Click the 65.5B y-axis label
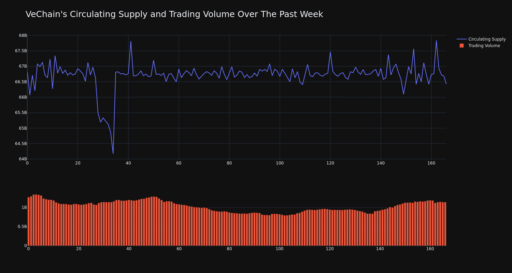 tap(21, 113)
